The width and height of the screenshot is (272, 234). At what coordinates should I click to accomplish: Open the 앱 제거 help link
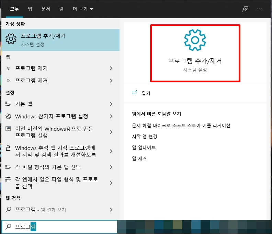click(x=139, y=158)
